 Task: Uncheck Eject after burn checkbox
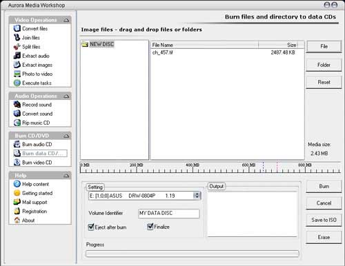tap(91, 227)
